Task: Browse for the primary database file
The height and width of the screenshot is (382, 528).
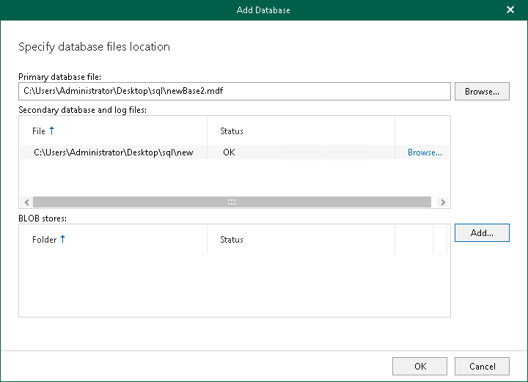Action: pos(482,92)
